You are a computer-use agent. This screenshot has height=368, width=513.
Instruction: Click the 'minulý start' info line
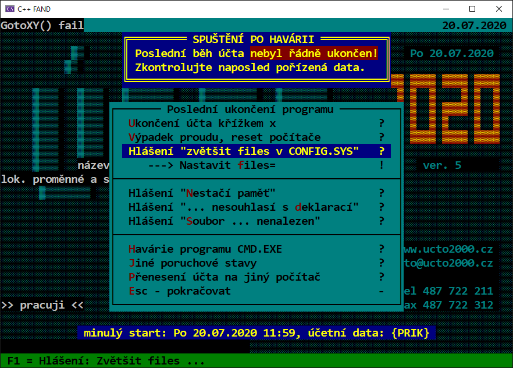coord(256,334)
